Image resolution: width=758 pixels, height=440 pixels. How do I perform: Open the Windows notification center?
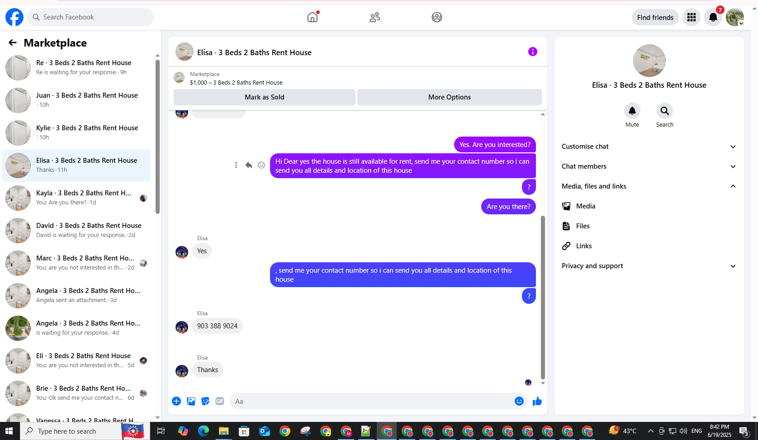744,431
